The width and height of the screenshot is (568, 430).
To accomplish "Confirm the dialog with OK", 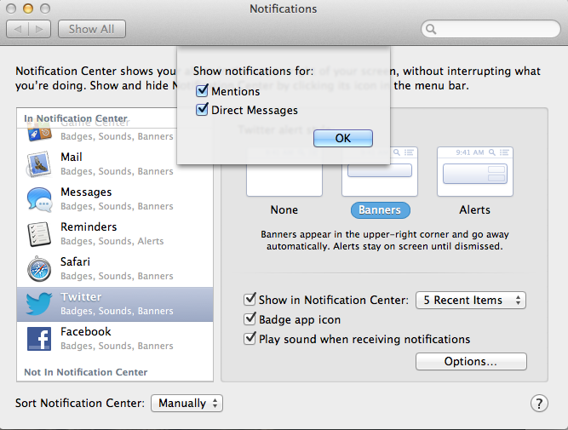I will pos(343,139).
